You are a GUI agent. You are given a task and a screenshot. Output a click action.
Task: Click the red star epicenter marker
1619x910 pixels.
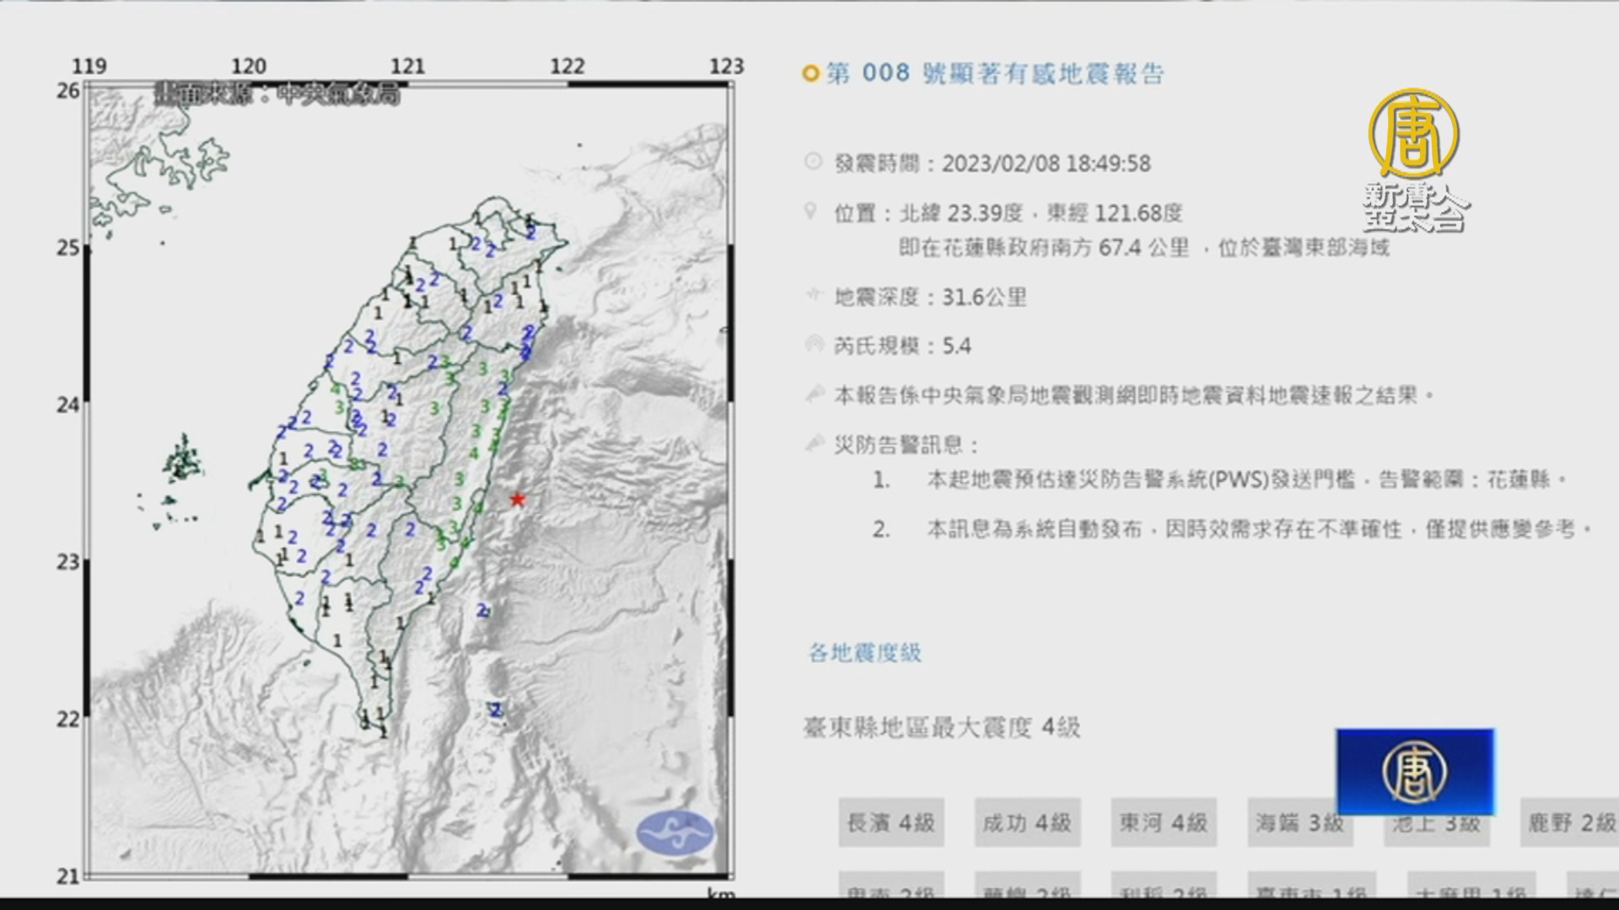(517, 500)
